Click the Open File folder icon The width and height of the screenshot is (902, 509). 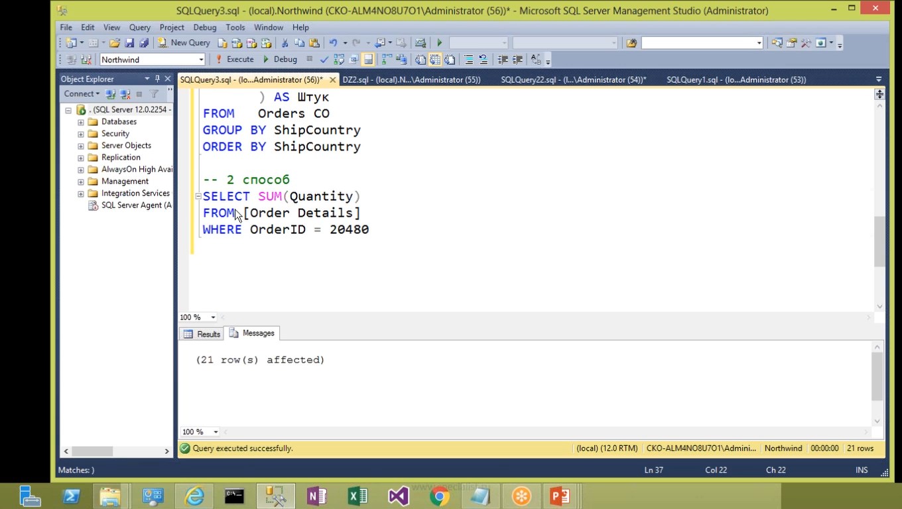tap(115, 43)
